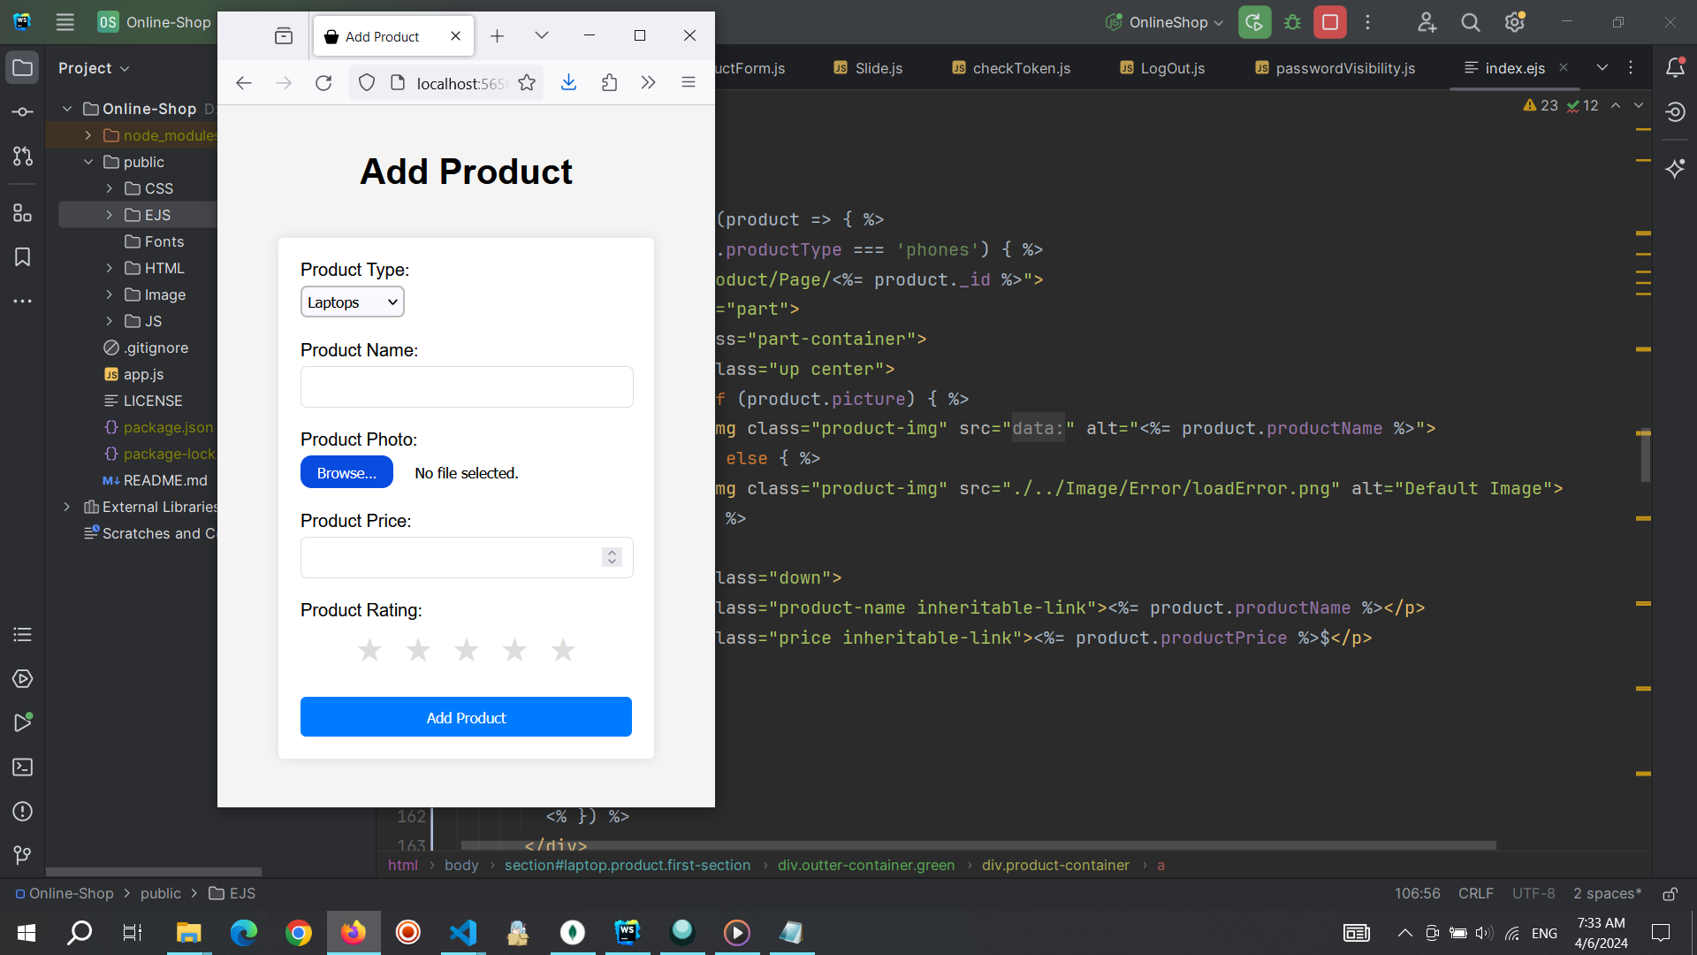The image size is (1697, 955).
Task: Toggle read-only lock icon in status bar
Action: coord(1670,894)
